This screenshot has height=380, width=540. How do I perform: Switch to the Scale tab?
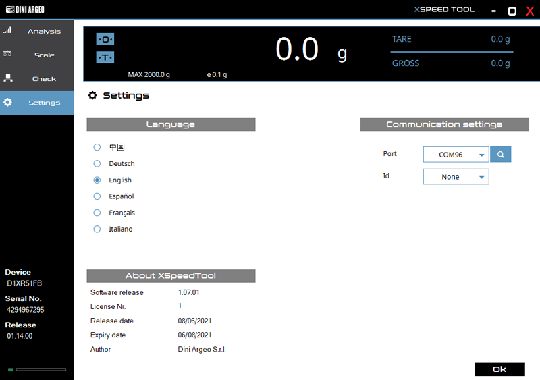pyautogui.click(x=44, y=55)
